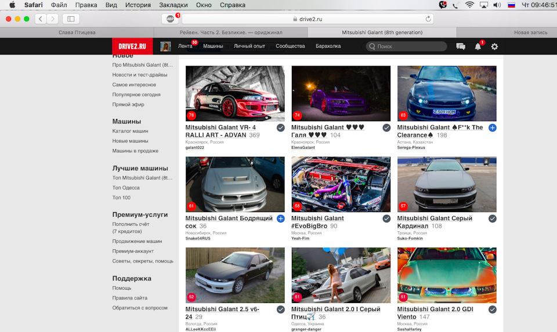This screenshot has height=332, width=557.
Task: Click the drive2.ru address bar
Action: pyautogui.click(x=308, y=19)
